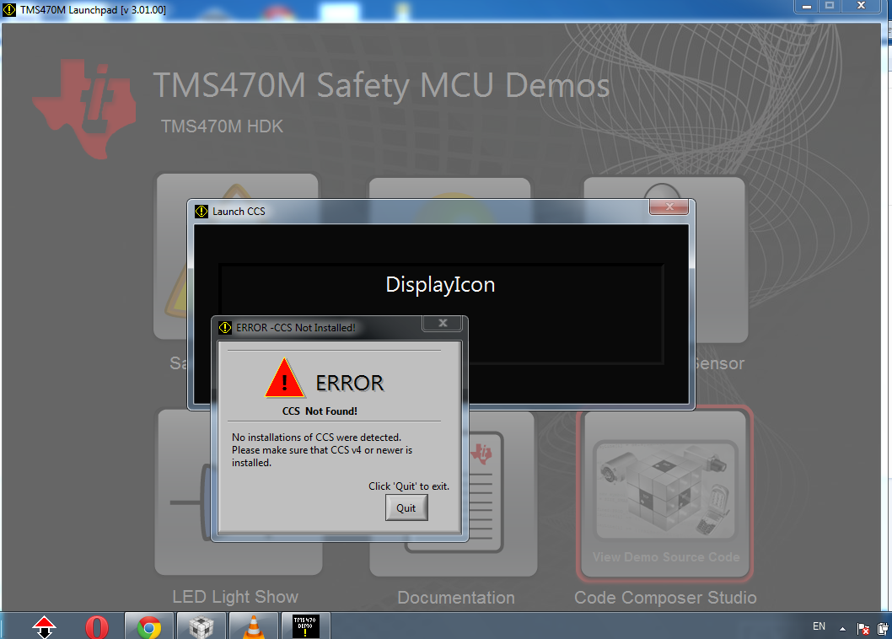The width and height of the screenshot is (892, 639).
Task: Click the 'CCS Not Found!' text
Action: 320,411
